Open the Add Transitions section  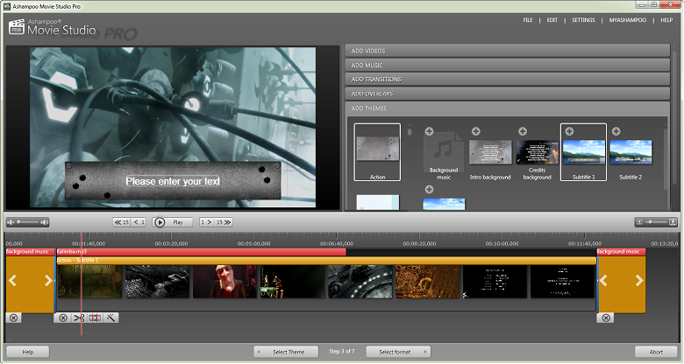pos(504,79)
